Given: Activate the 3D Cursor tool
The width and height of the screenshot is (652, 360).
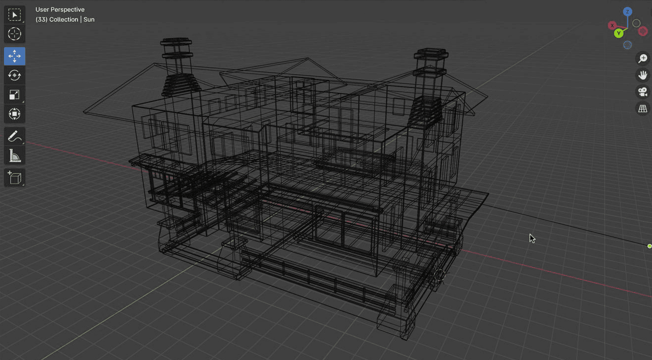Looking at the screenshot, I should (x=14, y=34).
